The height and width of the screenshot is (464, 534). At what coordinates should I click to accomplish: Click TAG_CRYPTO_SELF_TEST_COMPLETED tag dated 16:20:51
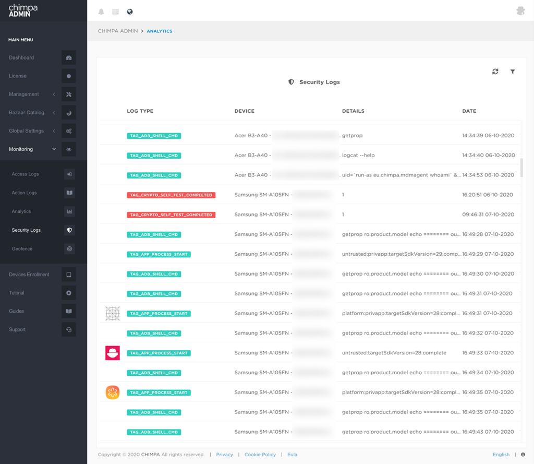(171, 195)
